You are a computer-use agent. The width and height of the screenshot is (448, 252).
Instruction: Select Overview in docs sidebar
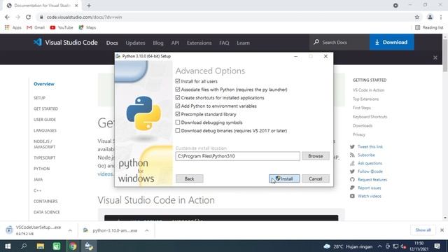click(44, 84)
